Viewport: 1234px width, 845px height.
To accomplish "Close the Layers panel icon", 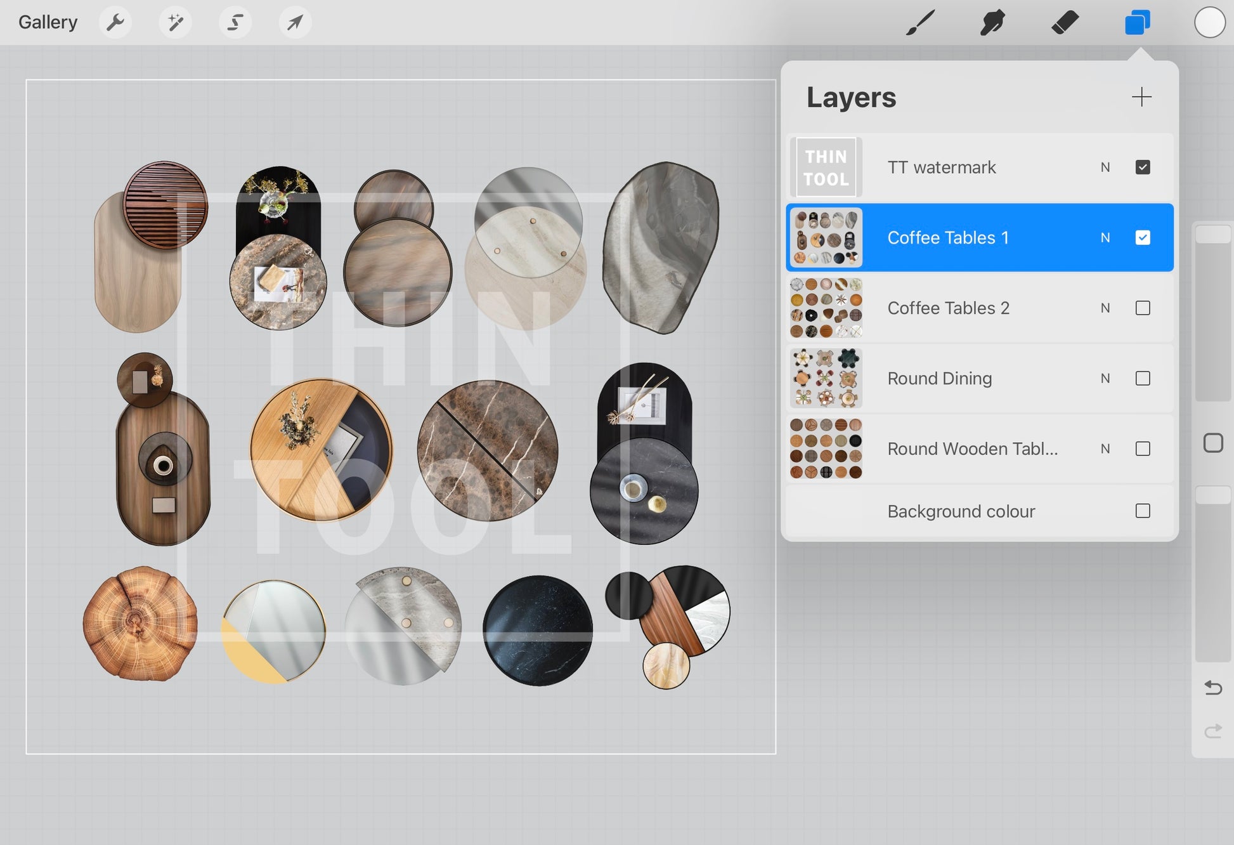I will [x=1137, y=23].
